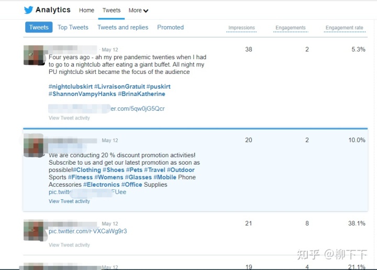The height and width of the screenshot is (270, 377).
Task: Open the Tweets and replies tab
Action: (x=123, y=27)
